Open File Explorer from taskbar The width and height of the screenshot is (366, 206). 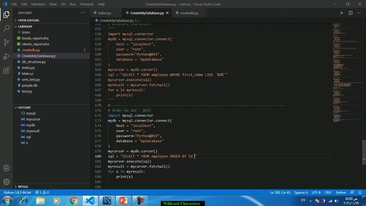click(41, 201)
